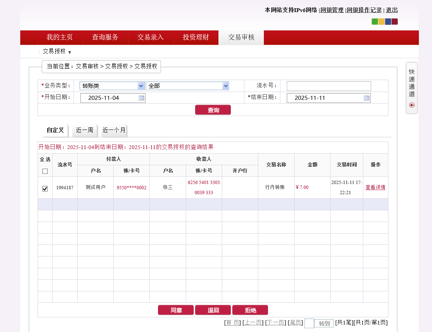Select the blue theme color swatch
This screenshot has height=332, width=432.
(388, 21)
